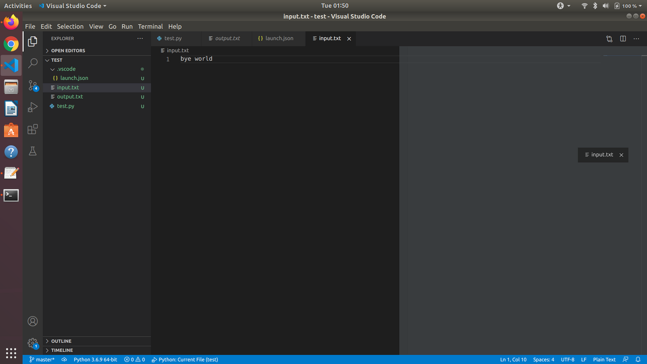Open the Terminal menu
This screenshot has width=647, height=364.
pos(150,26)
